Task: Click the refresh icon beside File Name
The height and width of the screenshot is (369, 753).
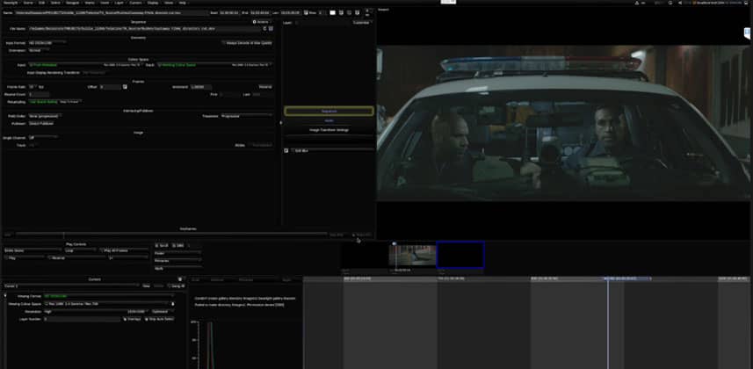Action: tap(264, 29)
